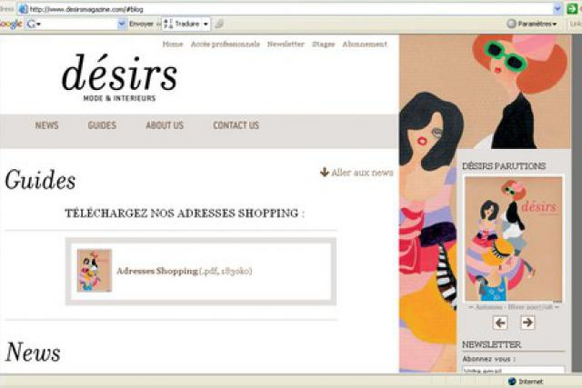Click the pencil highlight toolbar icon
The image size is (582, 388).
[x=219, y=25]
